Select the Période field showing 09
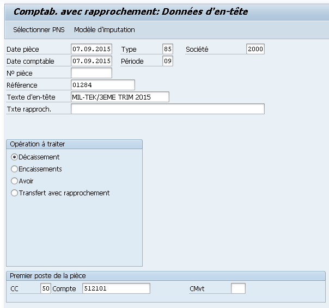 tap(167, 61)
